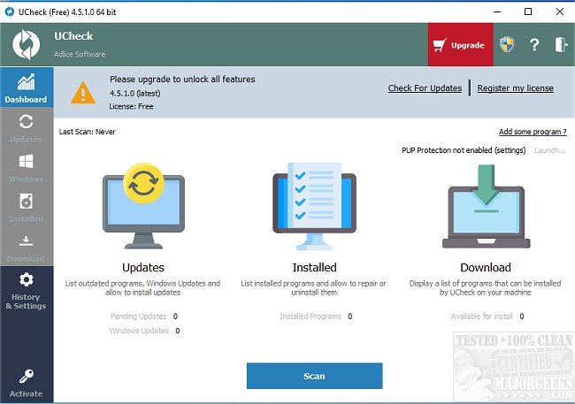Open History & Settings gear

(26, 290)
